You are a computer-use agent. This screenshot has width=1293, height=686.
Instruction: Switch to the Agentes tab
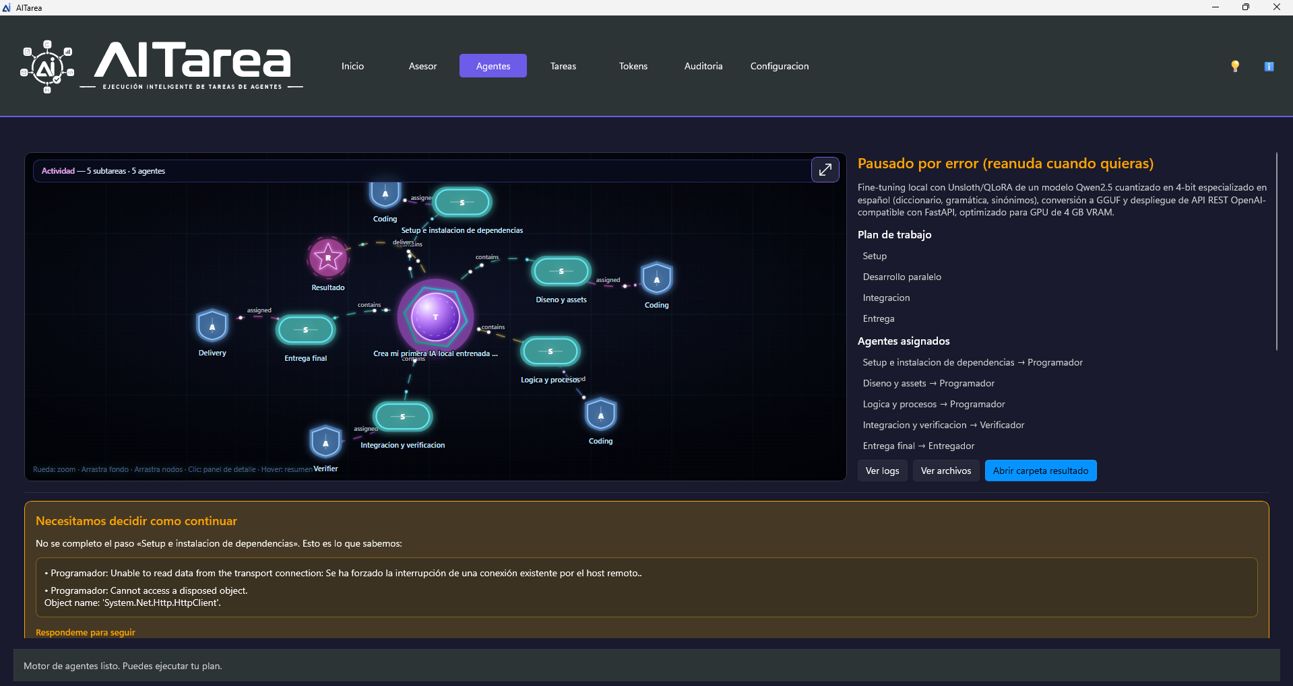pyautogui.click(x=493, y=66)
